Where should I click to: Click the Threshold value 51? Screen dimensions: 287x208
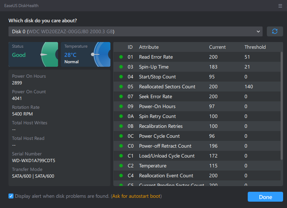click(247, 57)
